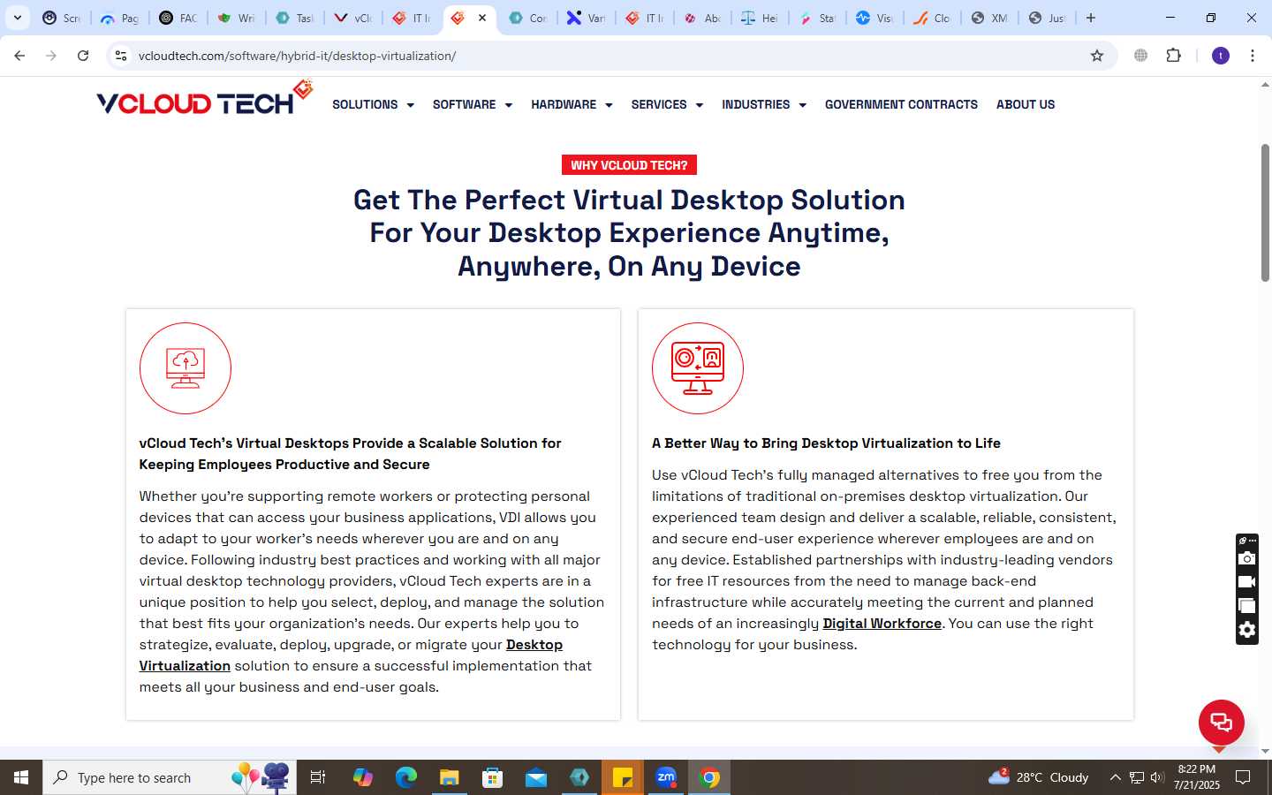1272x795 pixels.
Task: Click the WHY VCLOUD TECH? badge
Action: coord(629,165)
